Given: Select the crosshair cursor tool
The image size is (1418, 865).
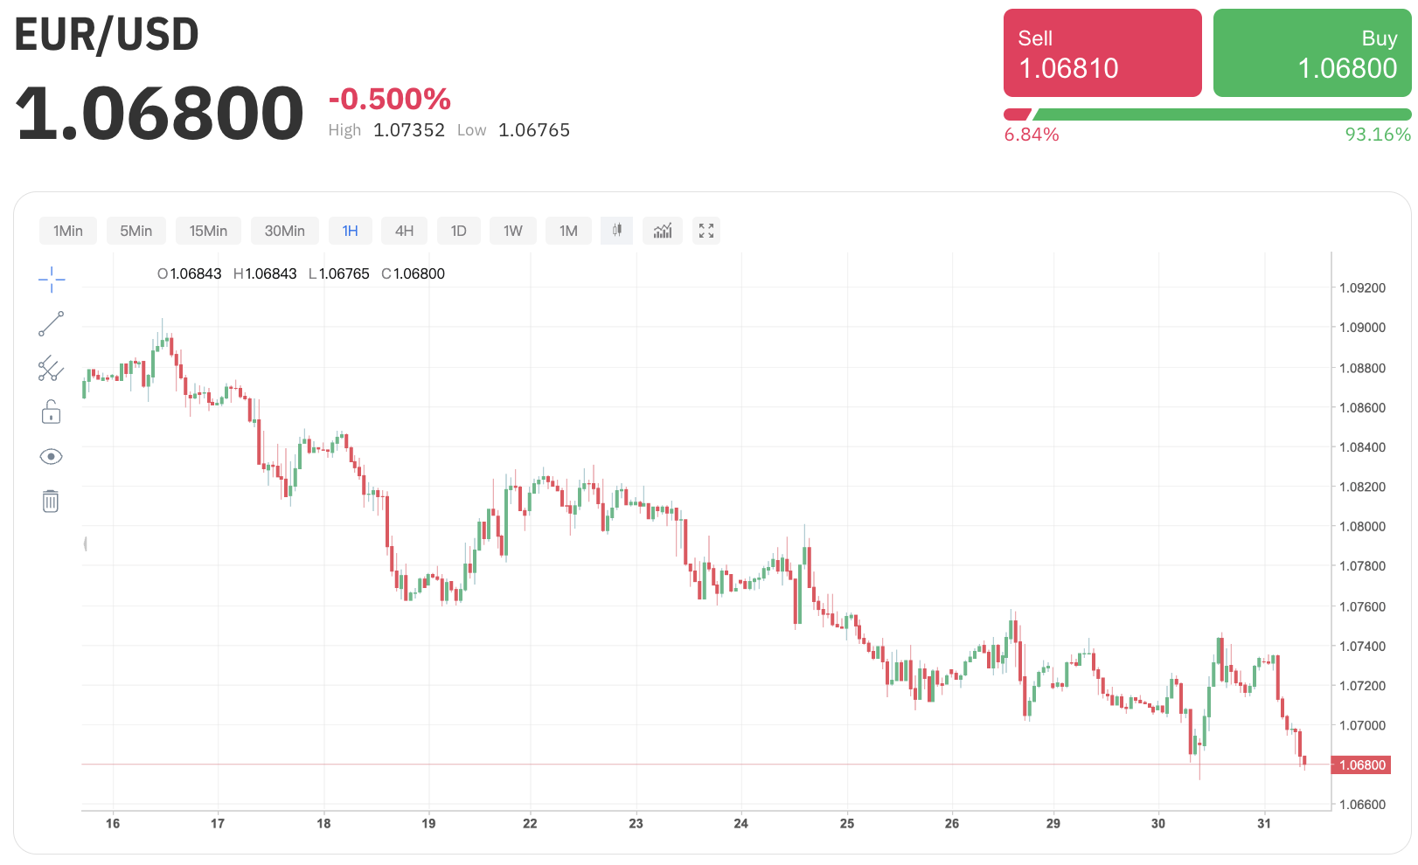Looking at the screenshot, I should click(x=52, y=280).
